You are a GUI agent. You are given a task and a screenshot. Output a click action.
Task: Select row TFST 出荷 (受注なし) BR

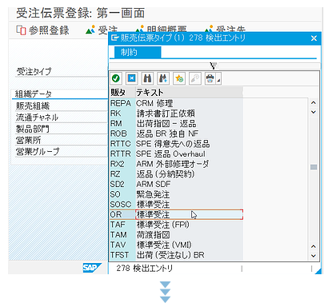coord(176,255)
